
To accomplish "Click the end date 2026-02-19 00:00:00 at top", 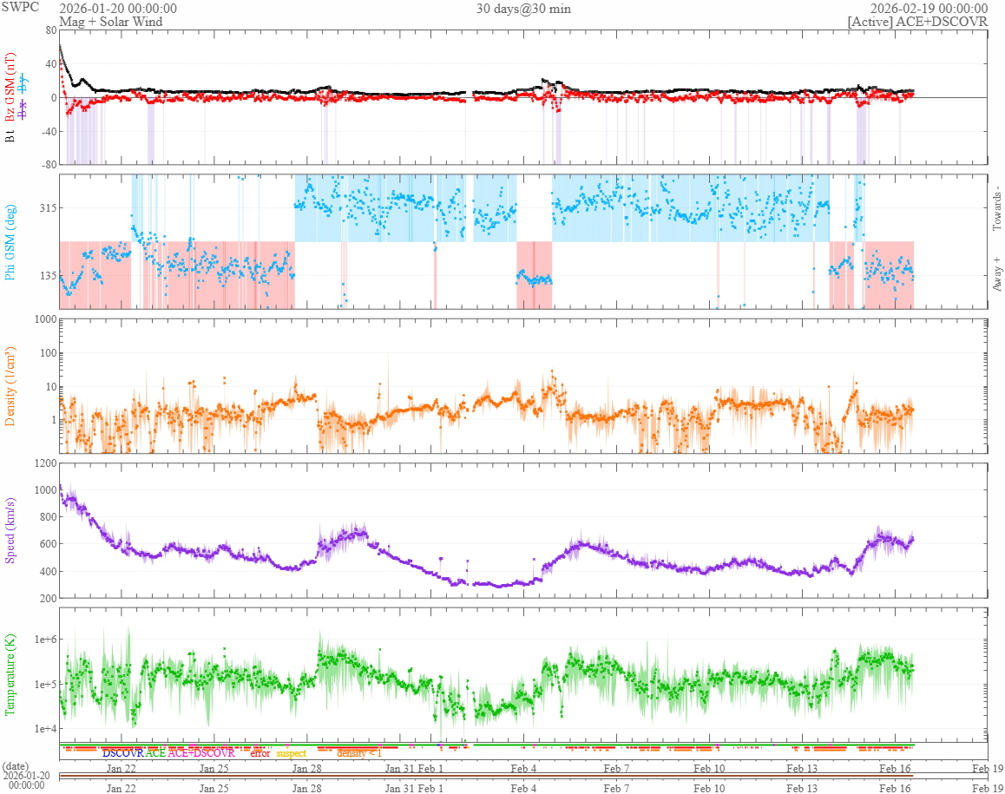I will pyautogui.click(x=929, y=9).
